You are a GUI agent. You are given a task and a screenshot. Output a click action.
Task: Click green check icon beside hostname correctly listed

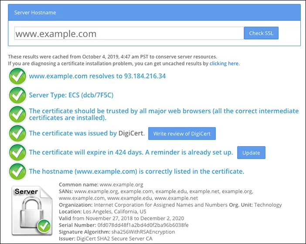(x=17, y=171)
